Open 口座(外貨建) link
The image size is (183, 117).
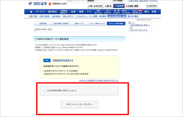pyautogui.click(x=45, y=16)
